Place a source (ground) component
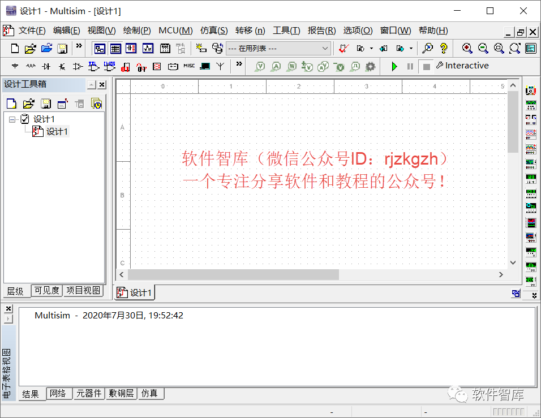This screenshot has height=418, width=541. 15,66
